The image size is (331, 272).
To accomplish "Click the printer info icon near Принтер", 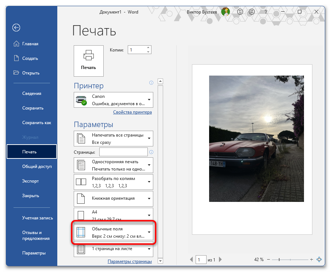I will tap(151, 83).
